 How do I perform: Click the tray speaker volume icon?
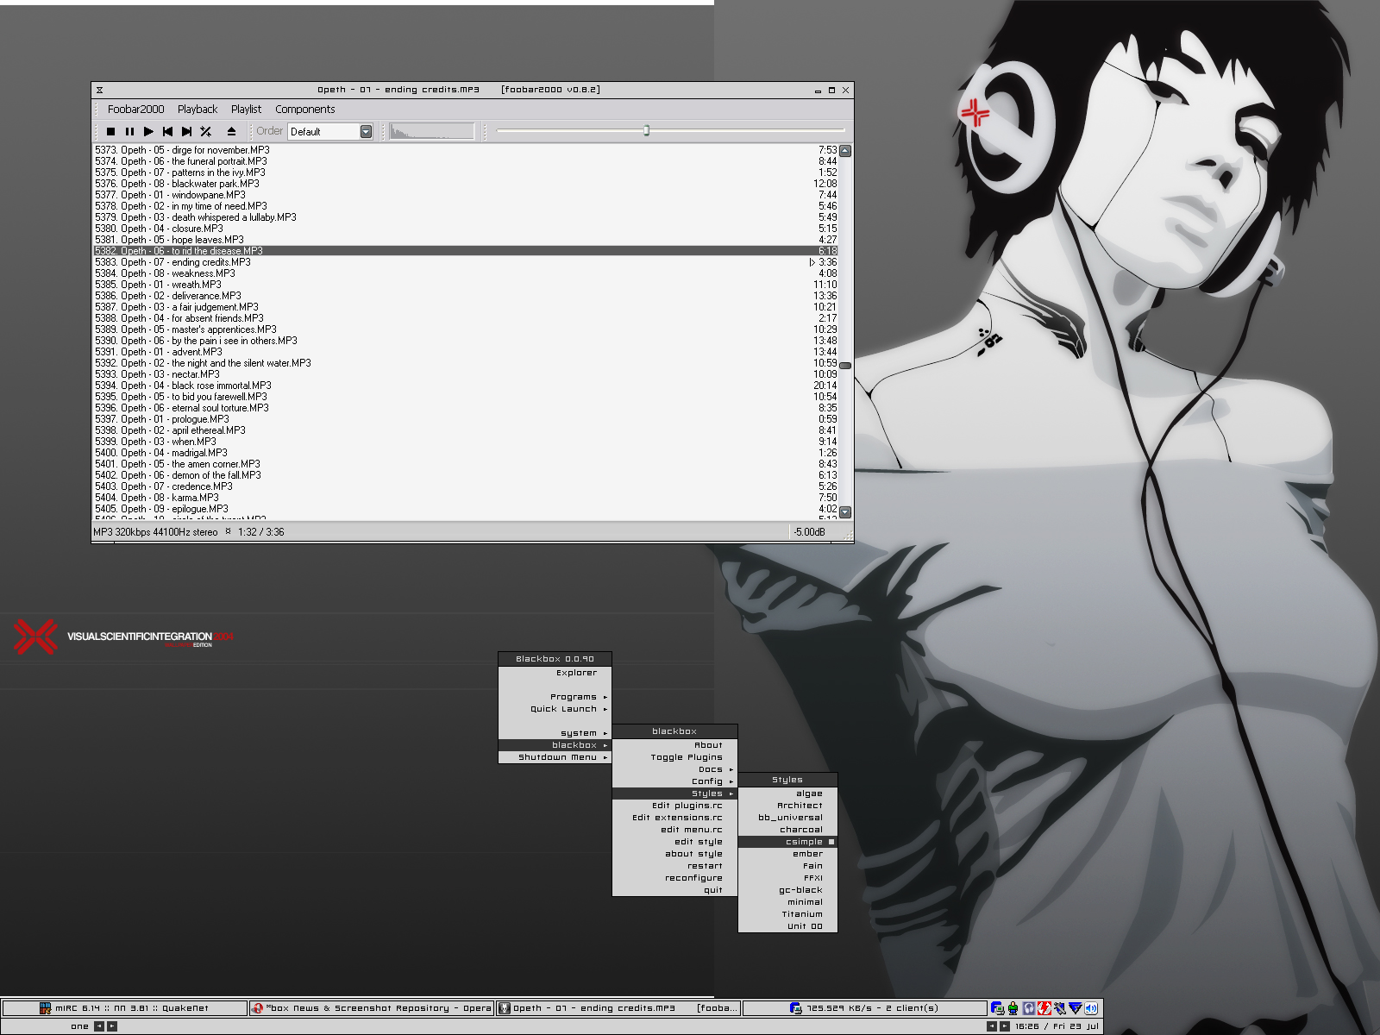point(1092,1007)
